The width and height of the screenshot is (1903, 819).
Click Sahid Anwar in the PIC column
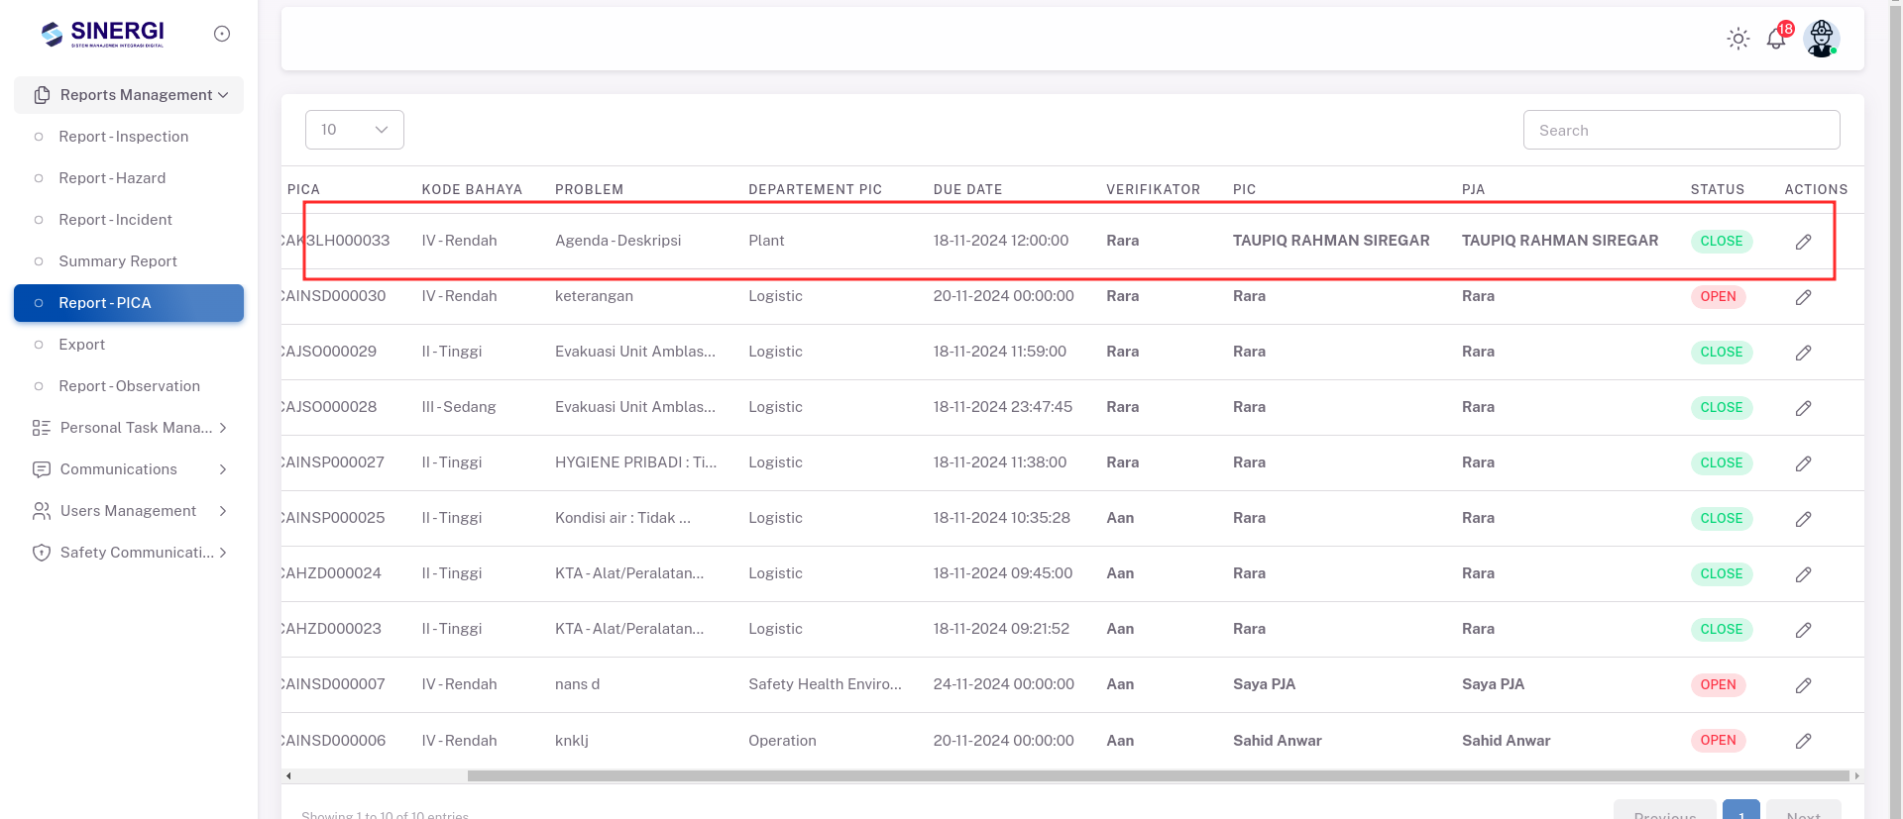pyautogui.click(x=1277, y=741)
